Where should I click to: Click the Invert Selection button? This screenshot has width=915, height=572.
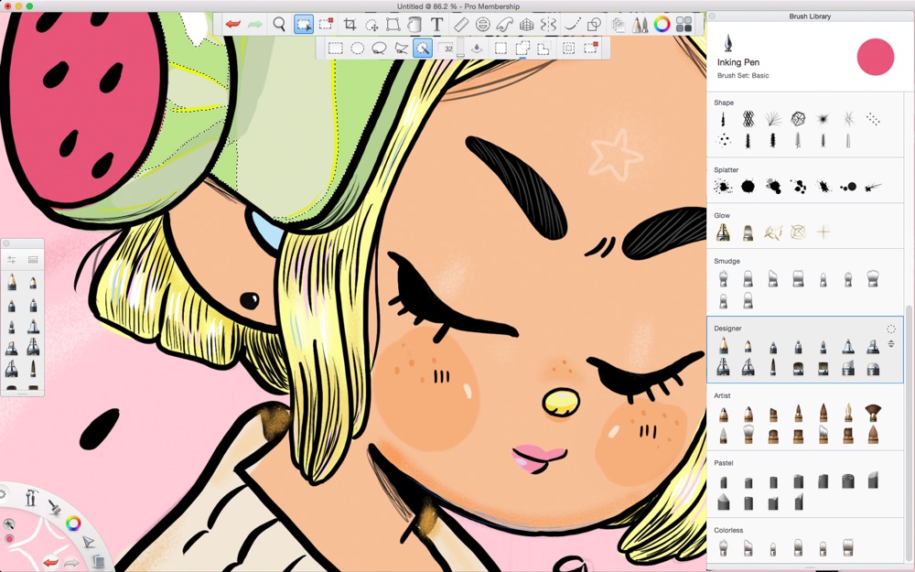click(x=568, y=48)
